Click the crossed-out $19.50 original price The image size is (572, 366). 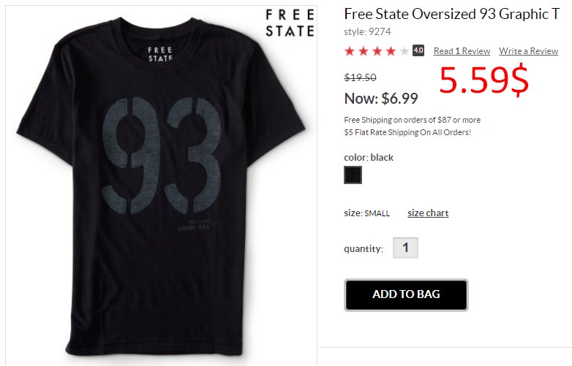click(360, 77)
